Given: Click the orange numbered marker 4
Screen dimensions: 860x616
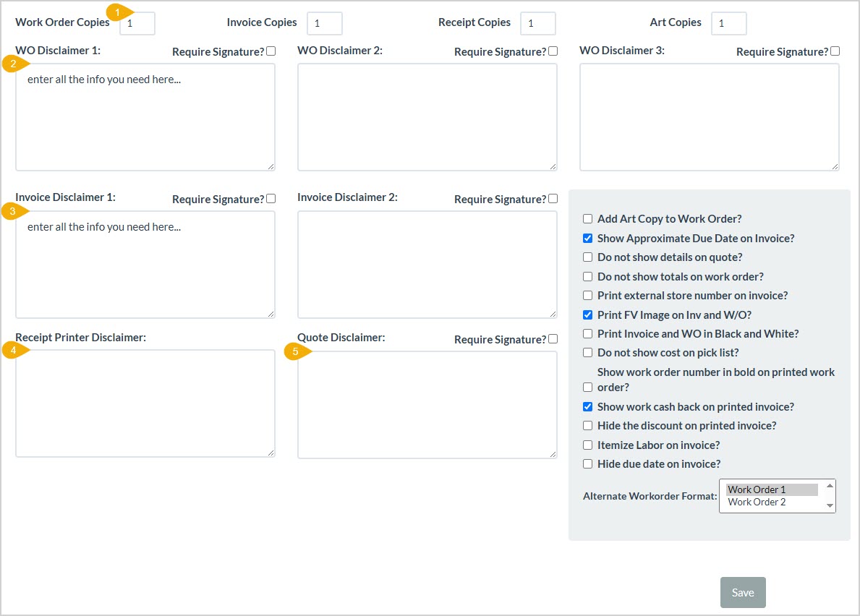Looking at the screenshot, I should tap(14, 350).
